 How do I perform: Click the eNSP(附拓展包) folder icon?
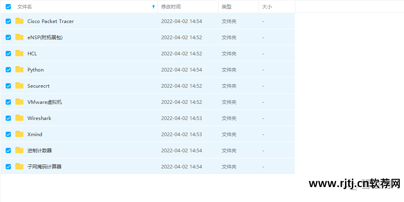click(x=19, y=37)
